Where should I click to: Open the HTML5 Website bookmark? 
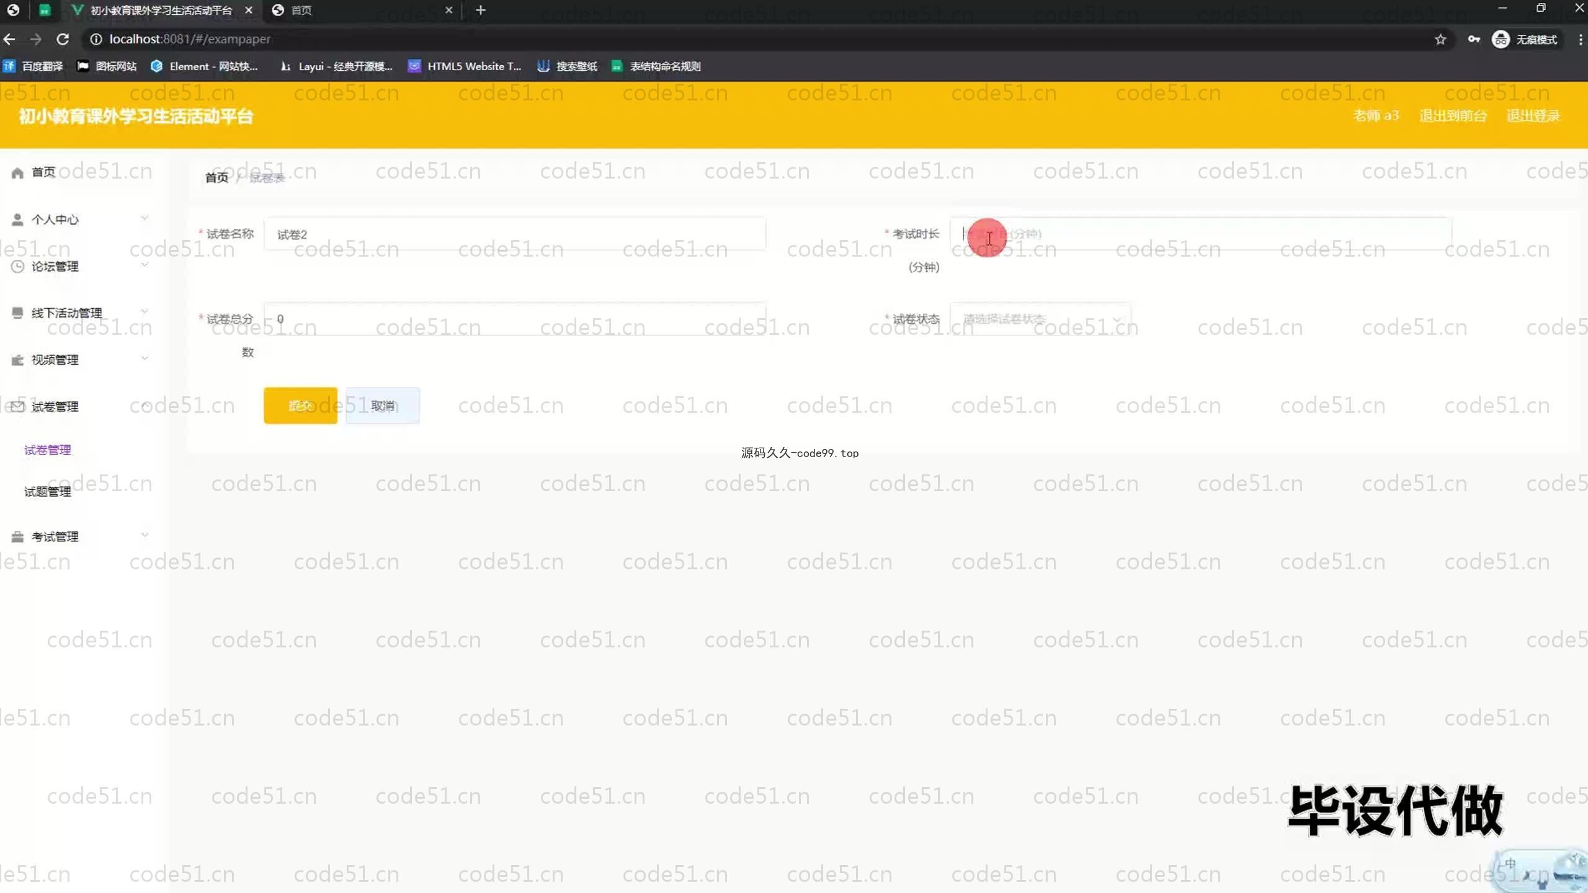[464, 66]
